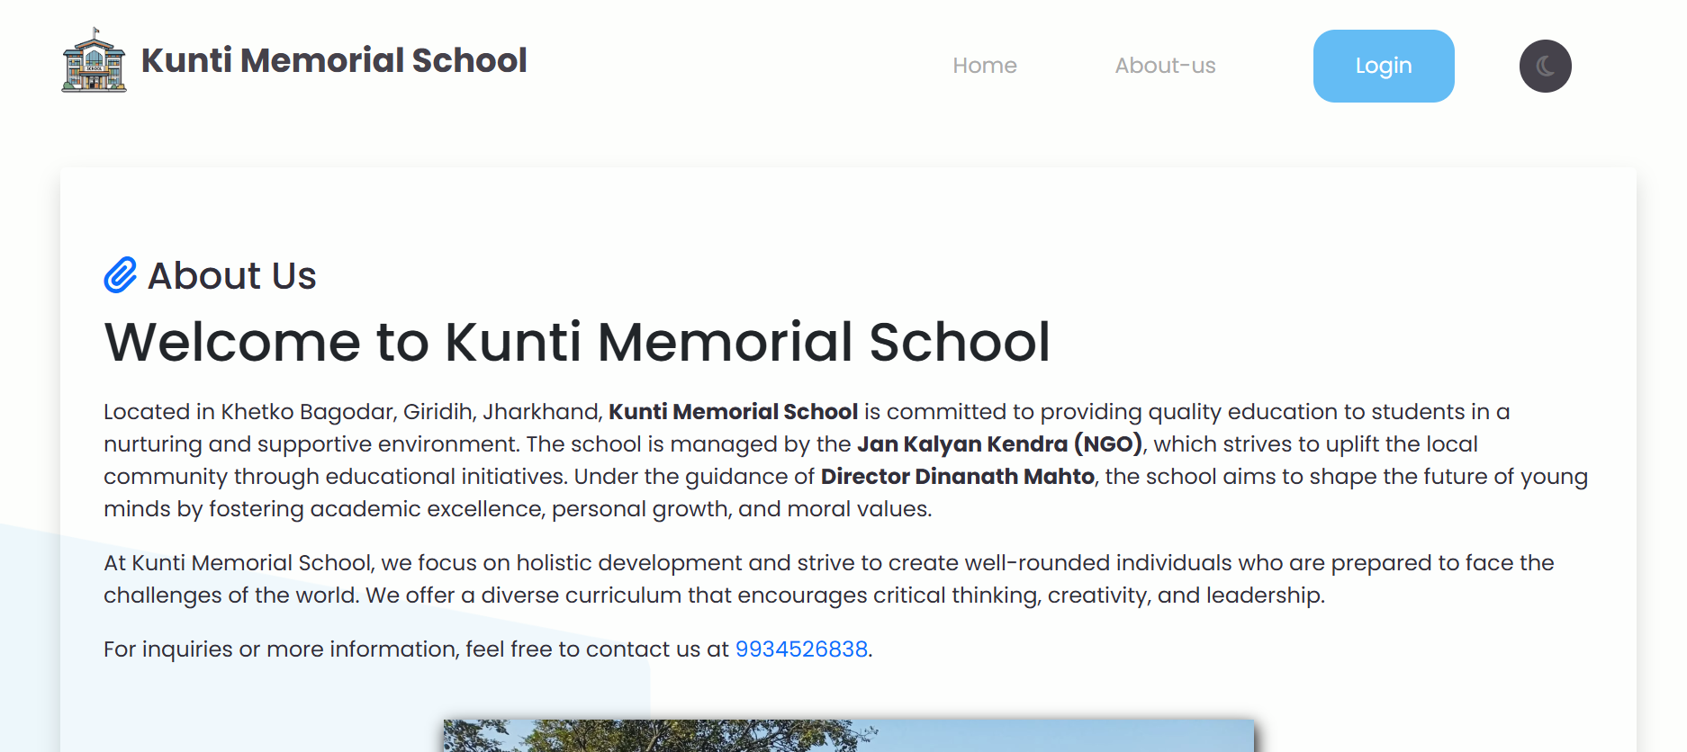The image size is (1687, 752).
Task: Click the 'academic excellence, personal growth' sentence
Action: point(517,508)
